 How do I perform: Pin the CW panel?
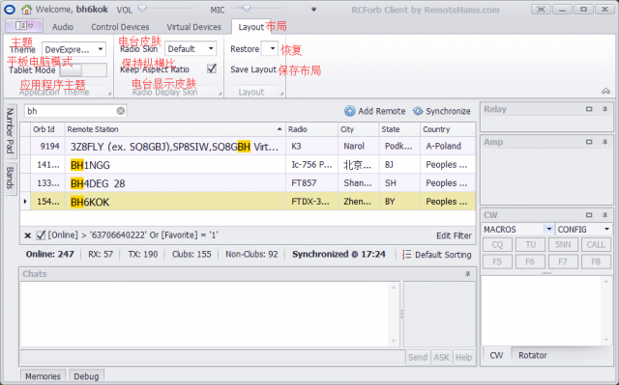coord(604,215)
